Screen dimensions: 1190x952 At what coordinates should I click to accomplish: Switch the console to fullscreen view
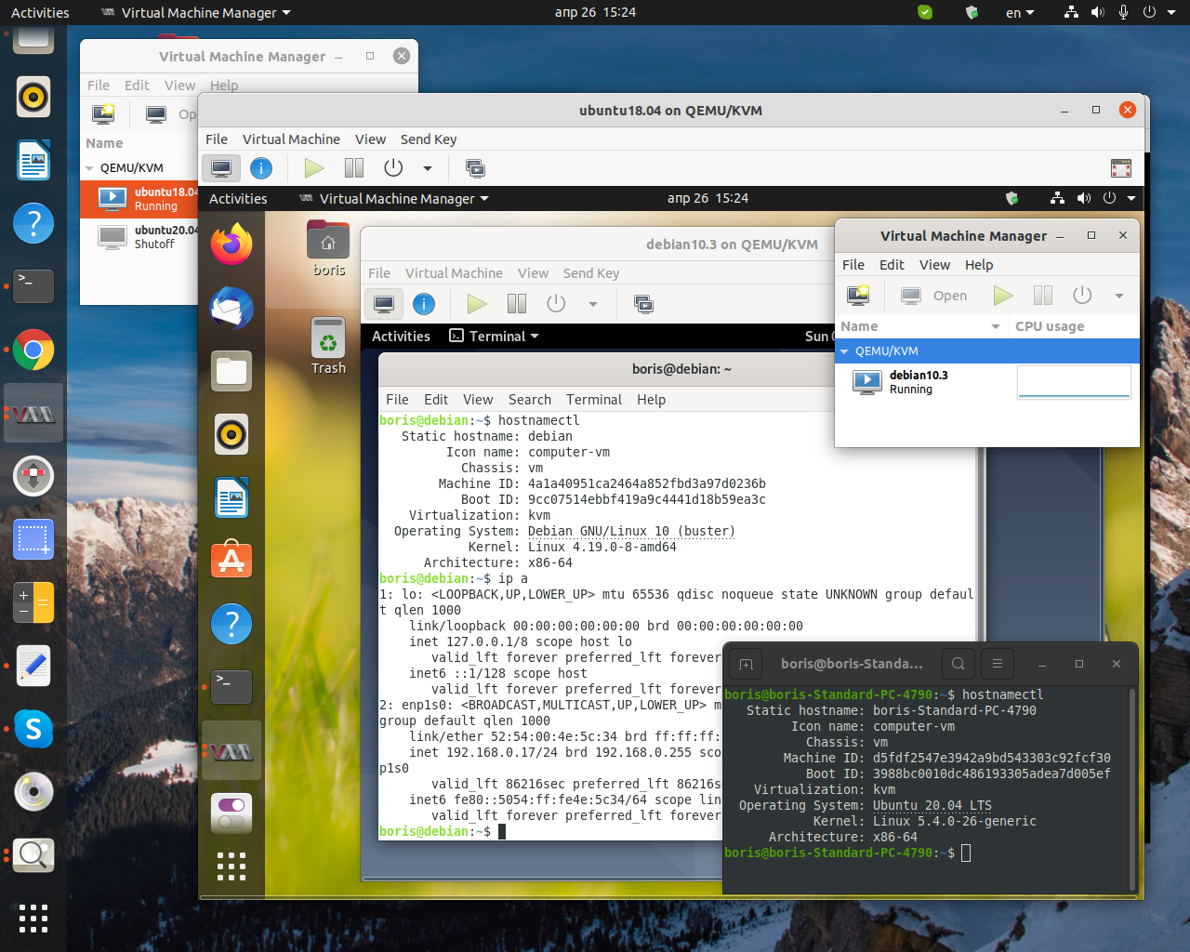[1121, 168]
